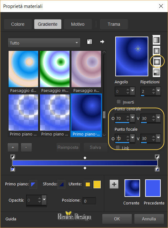This screenshot has width=168, height=228.
Task: Toggle the Link checkbox
Action: click(x=118, y=148)
